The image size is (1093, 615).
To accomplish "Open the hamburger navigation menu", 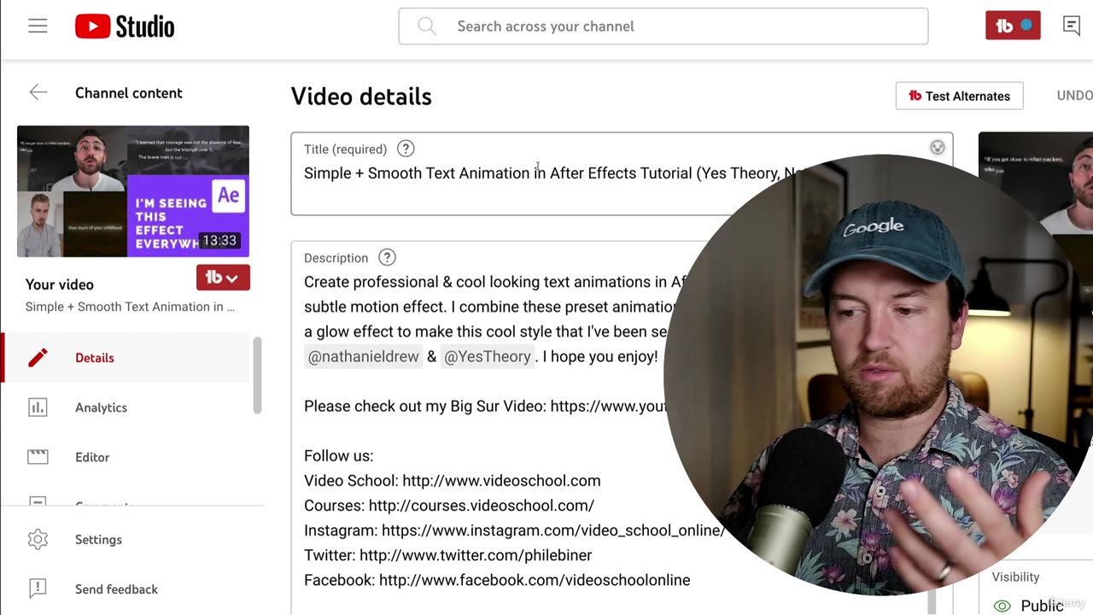I will pyautogui.click(x=38, y=26).
